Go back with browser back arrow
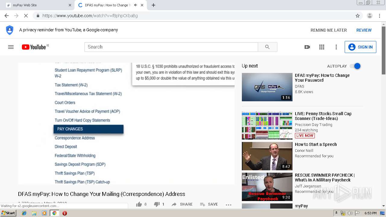 [7, 16]
